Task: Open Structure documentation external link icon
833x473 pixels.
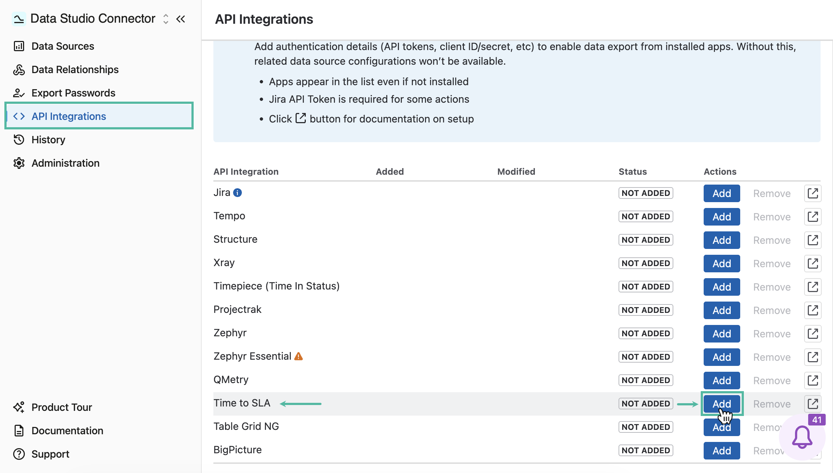Action: tap(813, 240)
